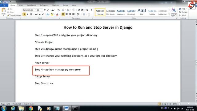Open the Paragraph dialog launcher

coord(92,18)
